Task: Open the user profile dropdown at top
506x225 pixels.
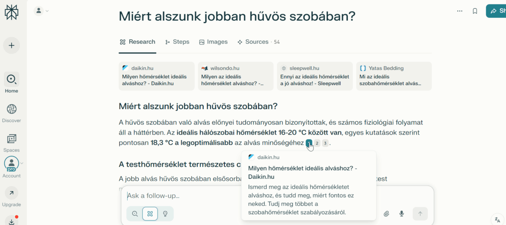Action: click(42, 11)
